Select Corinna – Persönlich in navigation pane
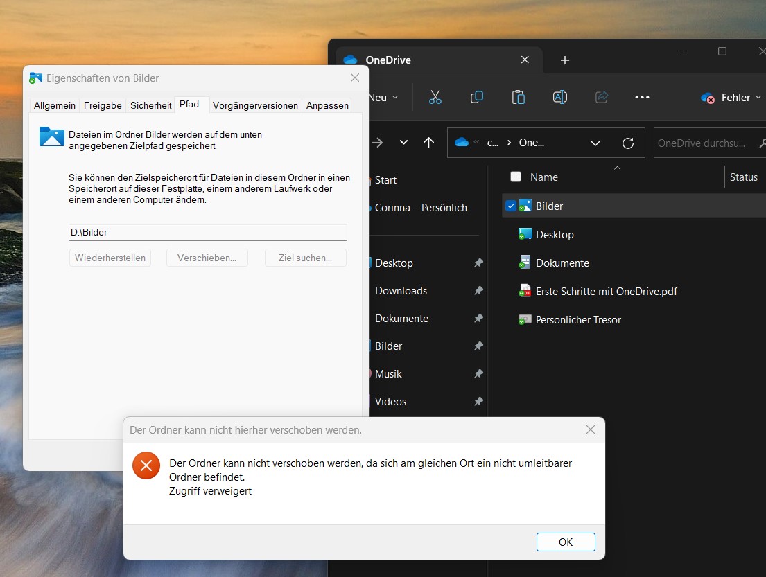The width and height of the screenshot is (766, 577). click(x=421, y=208)
